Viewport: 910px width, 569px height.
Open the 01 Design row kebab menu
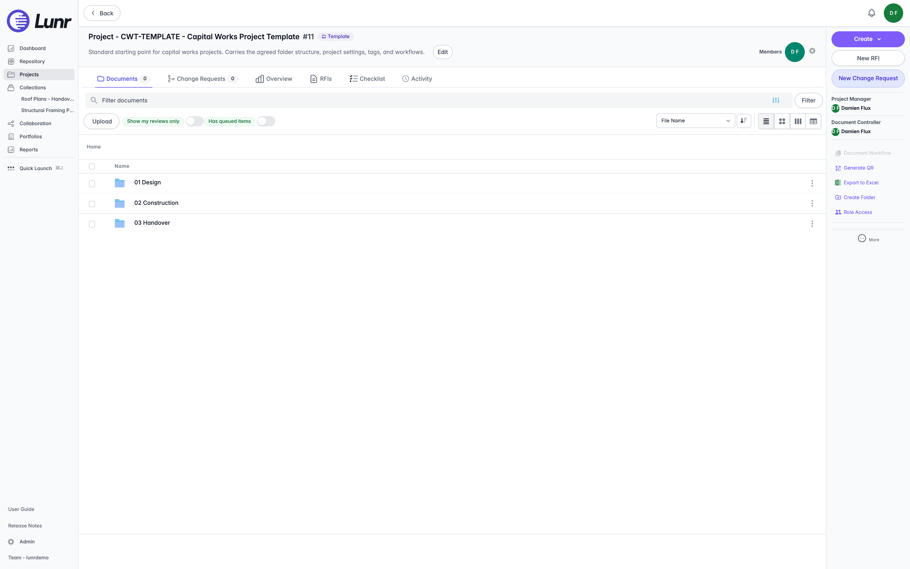tap(812, 183)
